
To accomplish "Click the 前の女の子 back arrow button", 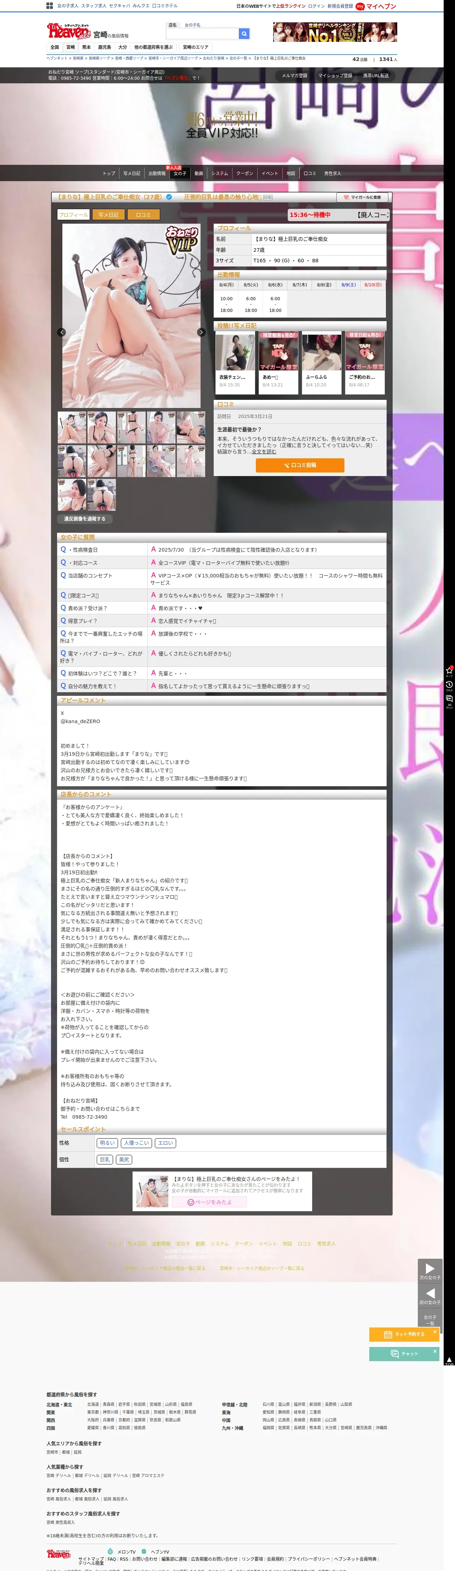I will pos(430,1296).
